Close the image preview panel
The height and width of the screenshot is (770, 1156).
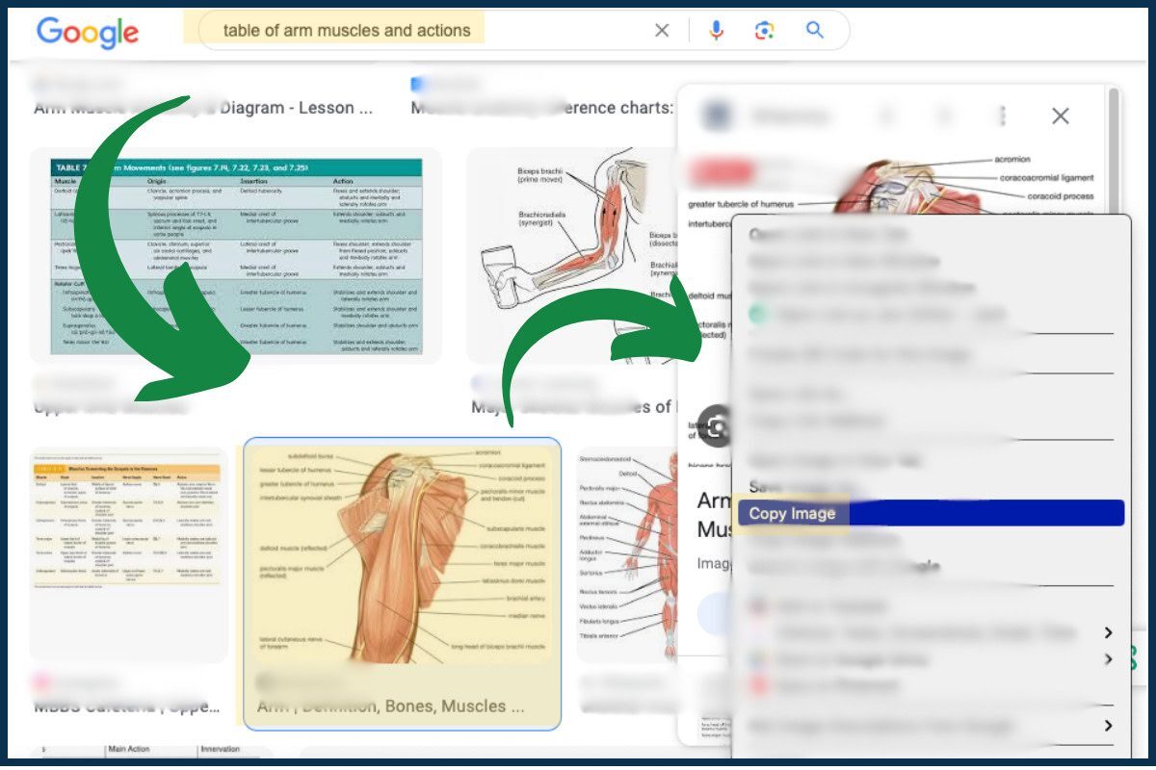[x=1061, y=116]
